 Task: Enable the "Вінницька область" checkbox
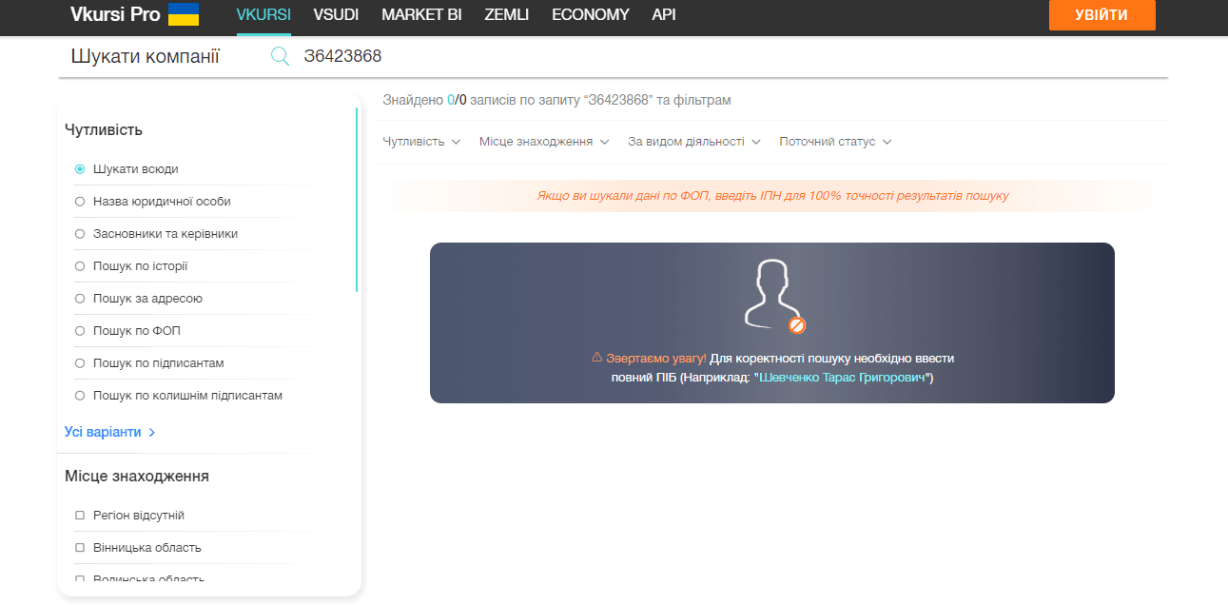tap(80, 548)
